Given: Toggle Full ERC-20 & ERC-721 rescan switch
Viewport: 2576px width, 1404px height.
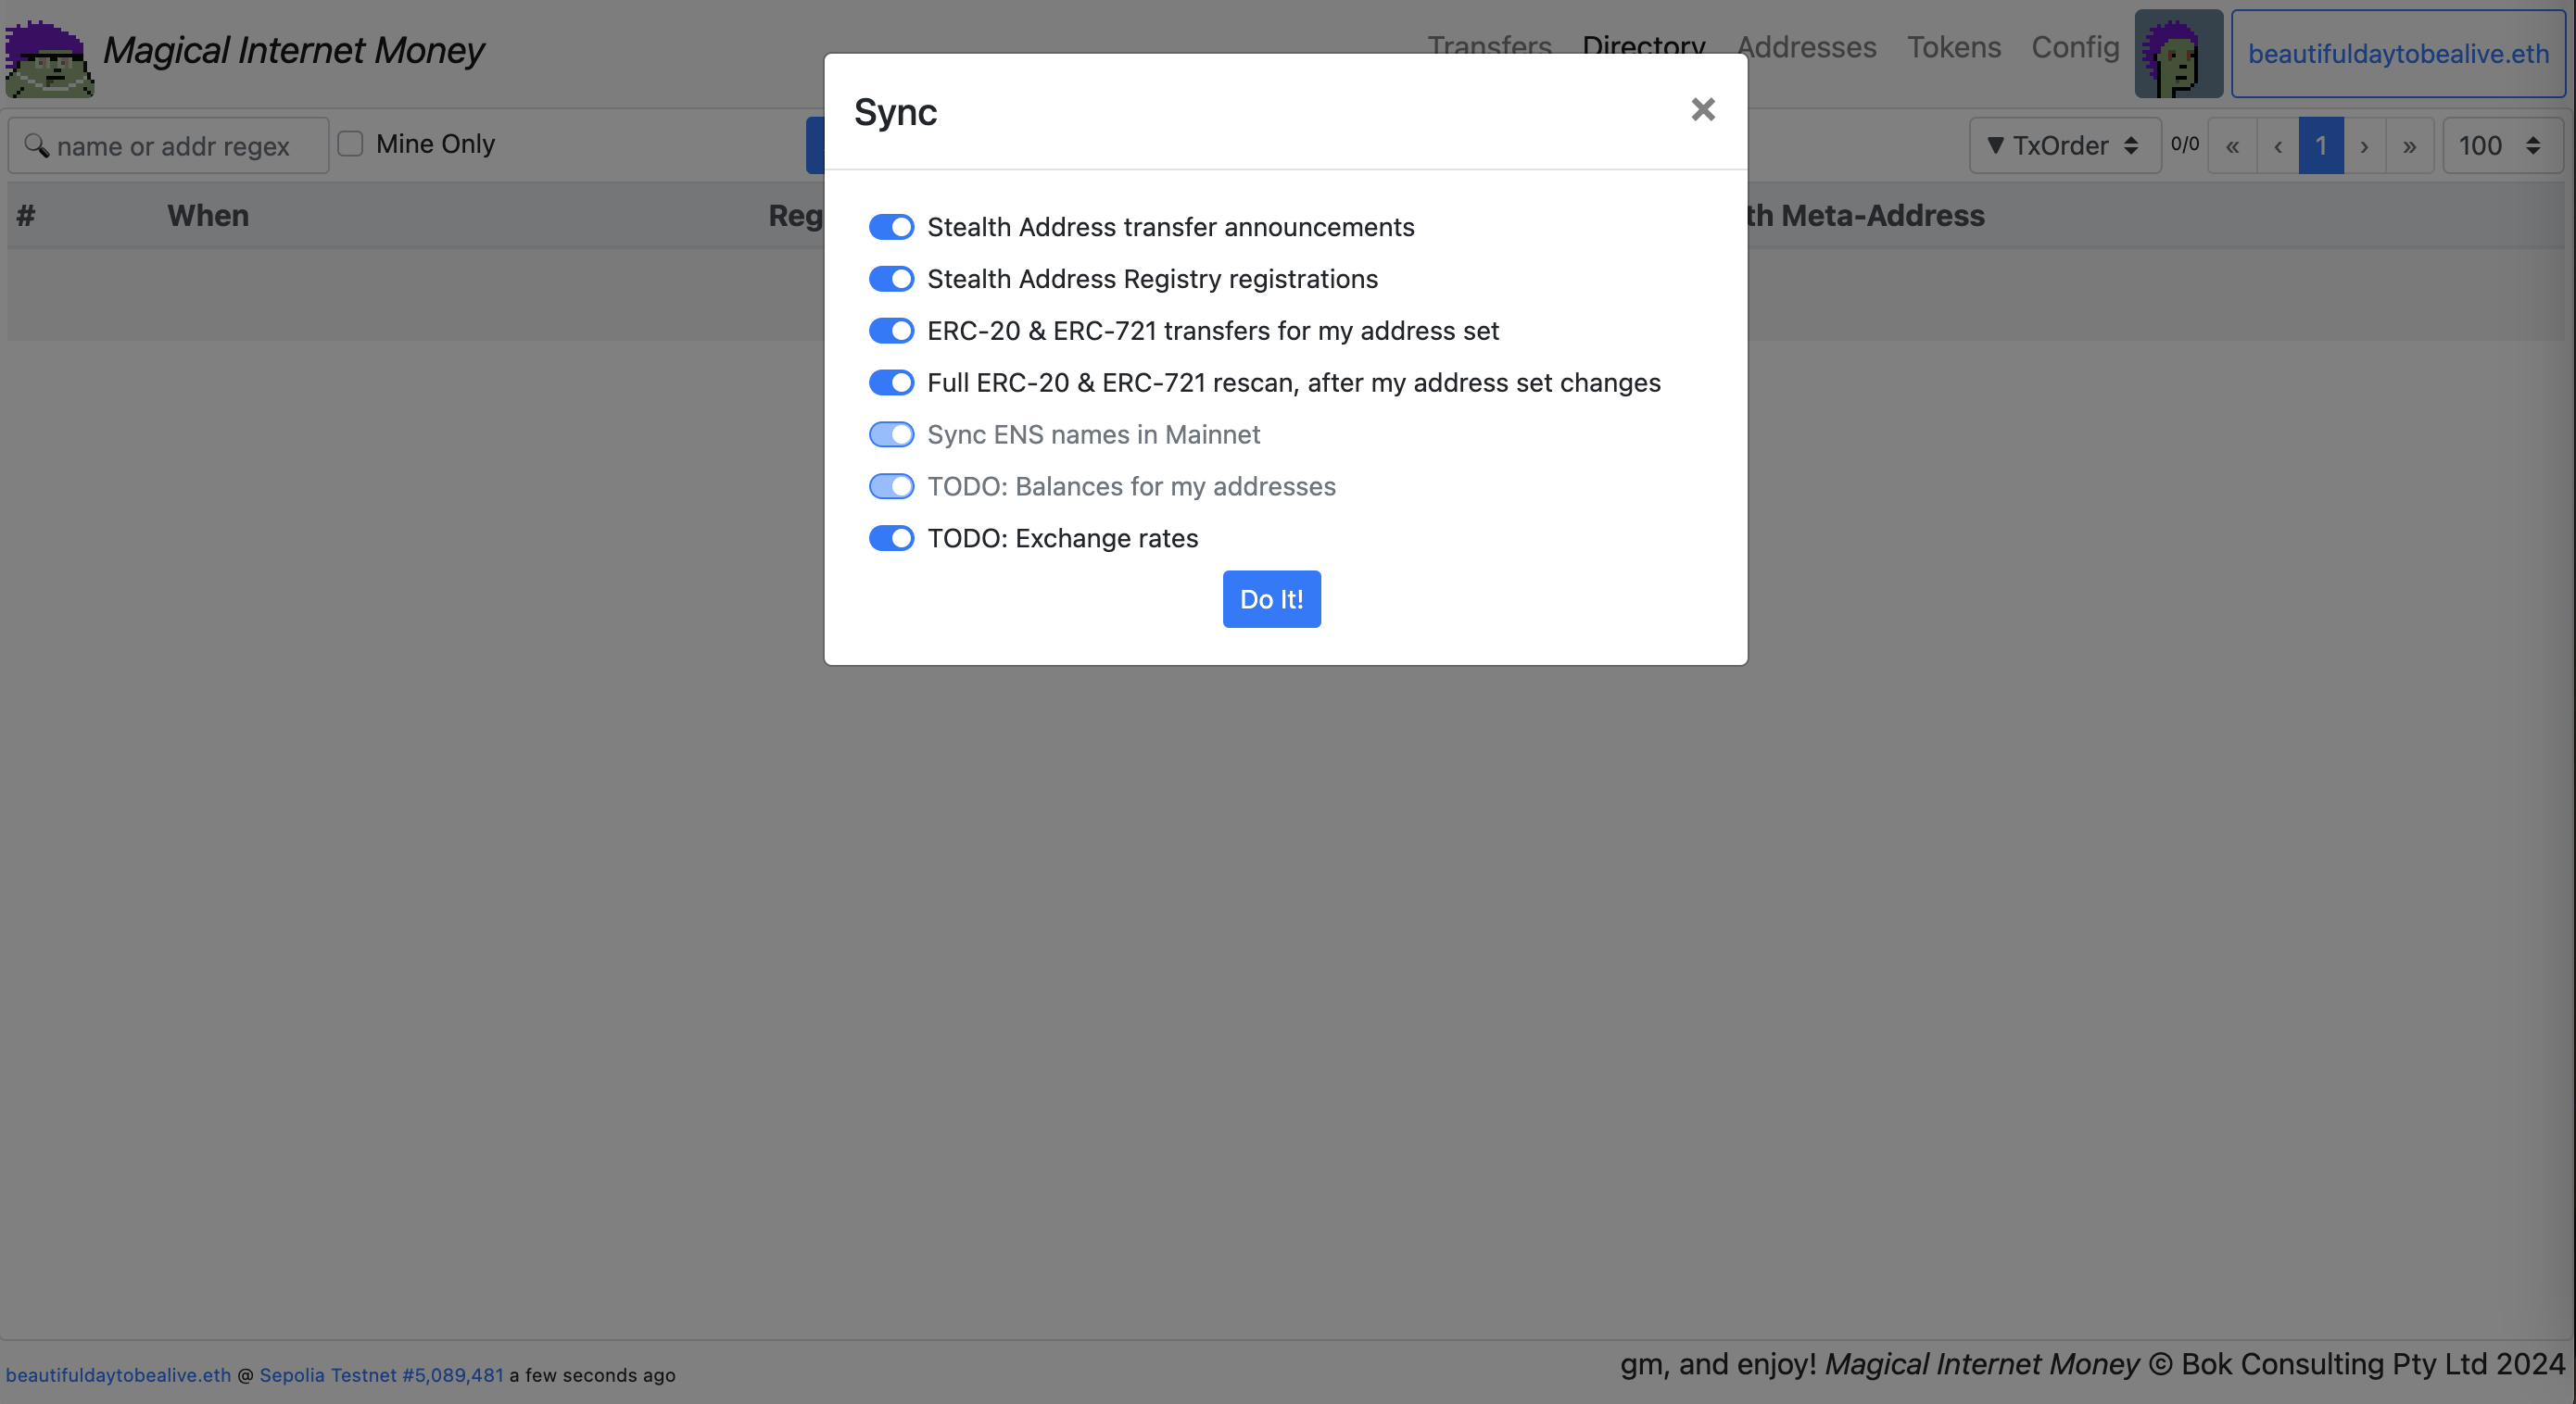Looking at the screenshot, I should (891, 382).
